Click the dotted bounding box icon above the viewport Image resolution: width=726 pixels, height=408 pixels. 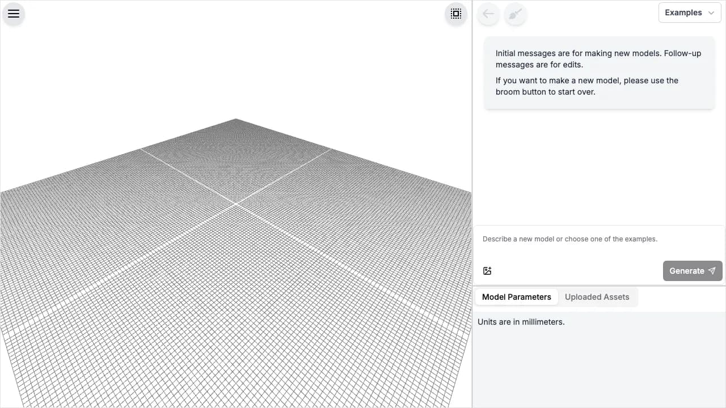pos(456,13)
